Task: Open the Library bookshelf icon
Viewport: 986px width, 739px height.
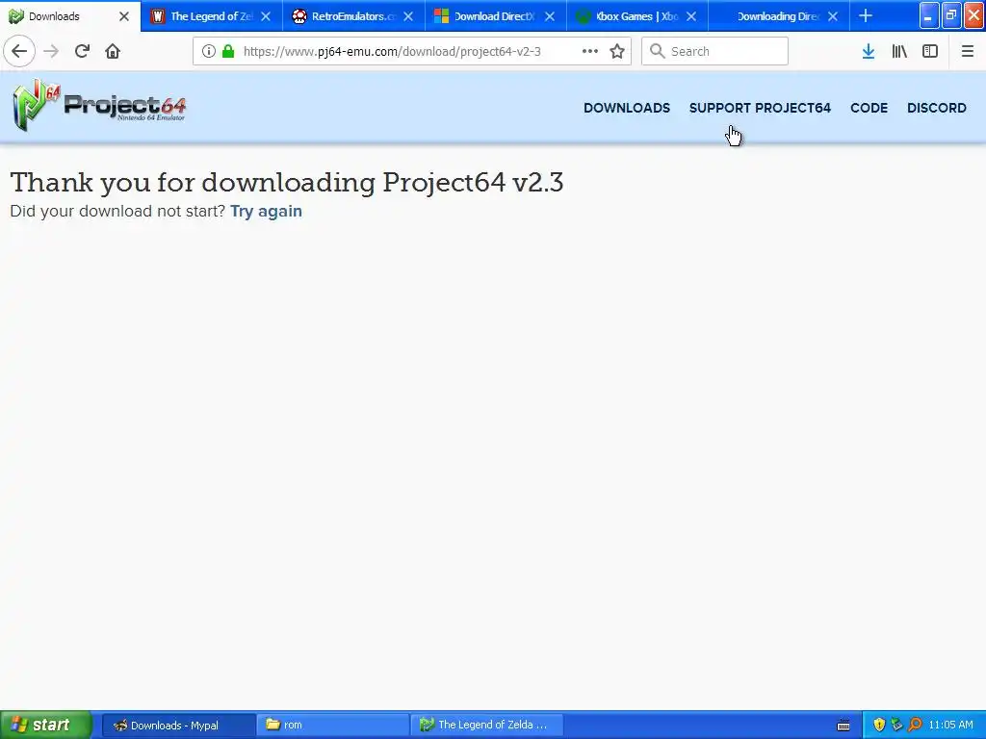Action: 899,51
